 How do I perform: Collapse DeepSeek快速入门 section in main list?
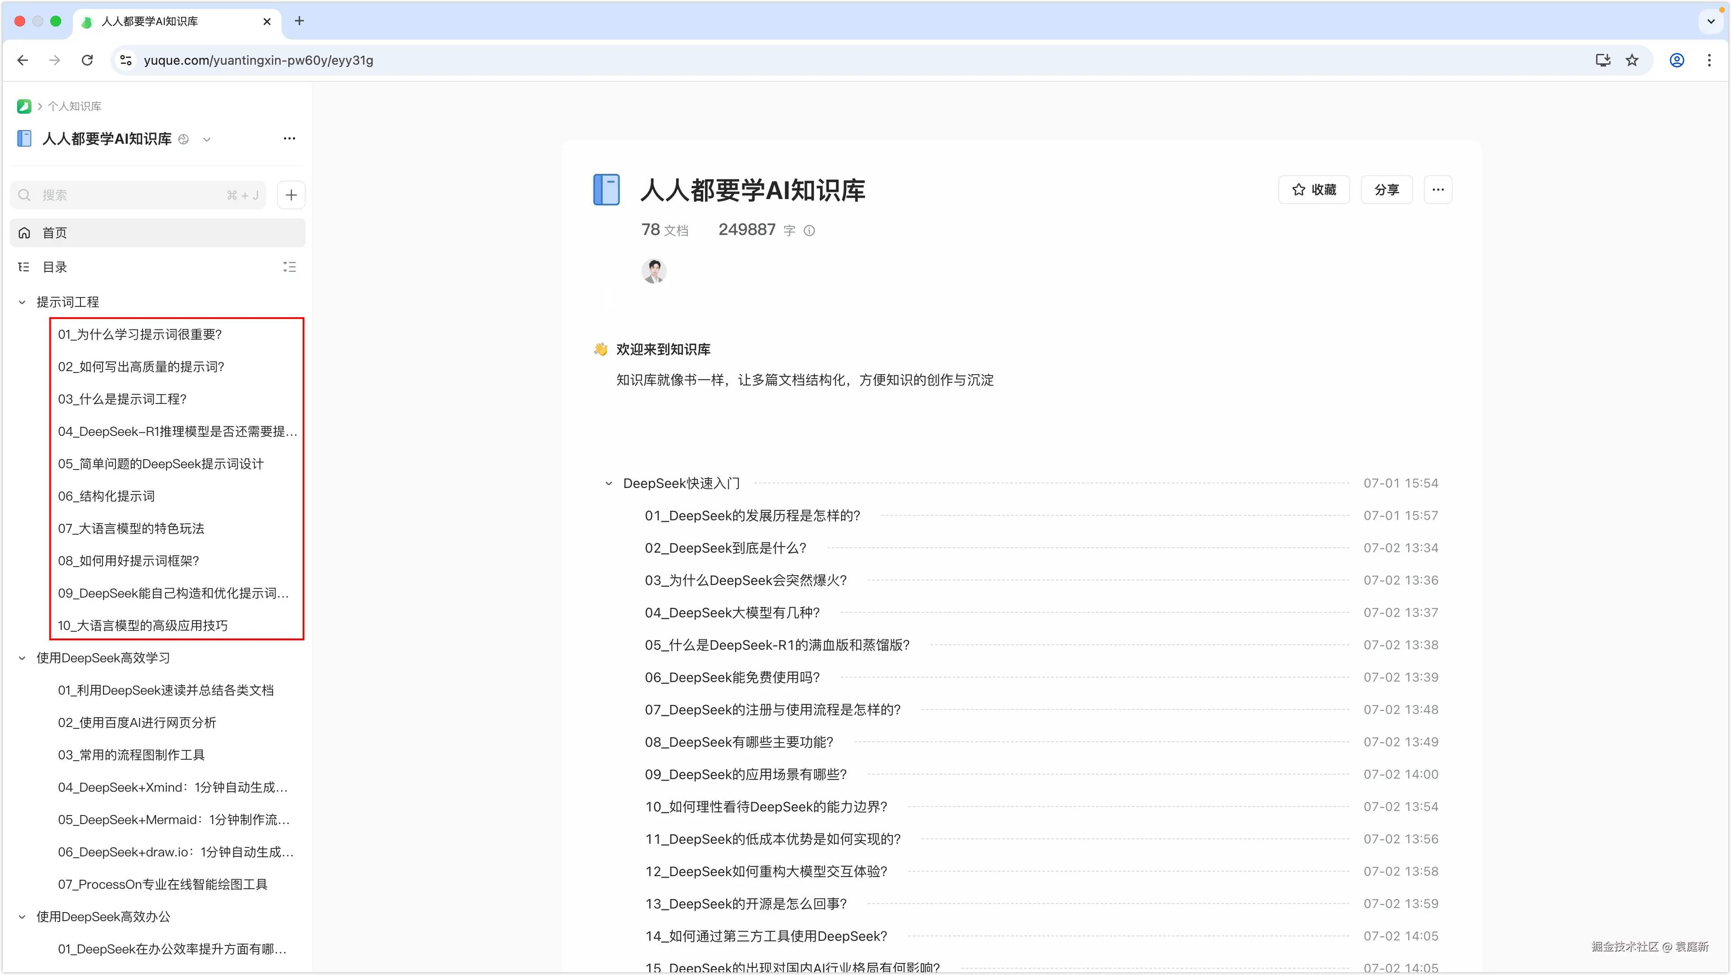[609, 483]
